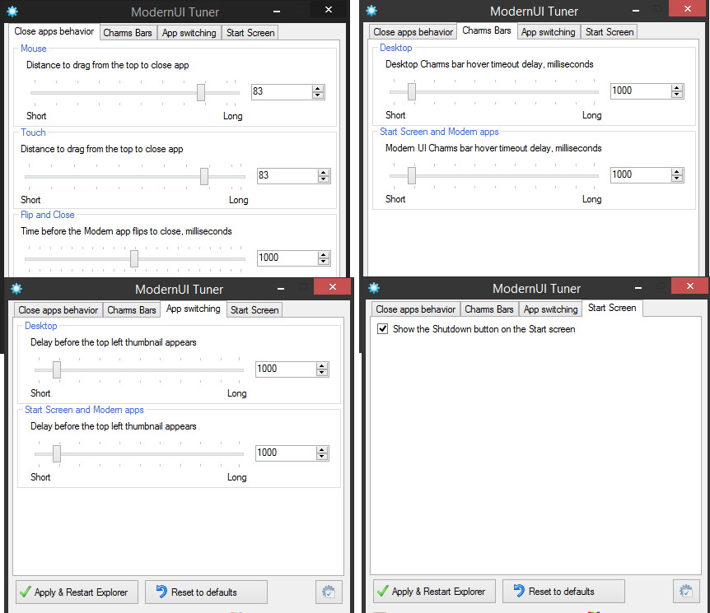Open Charms Bars tab in the App switching window
This screenshot has width=710, height=613.
coord(132,310)
